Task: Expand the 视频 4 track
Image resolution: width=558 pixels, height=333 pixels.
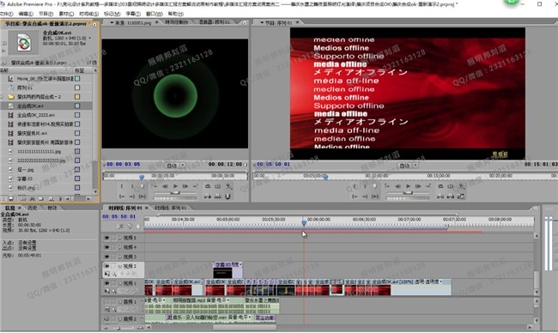Action: coord(120,247)
